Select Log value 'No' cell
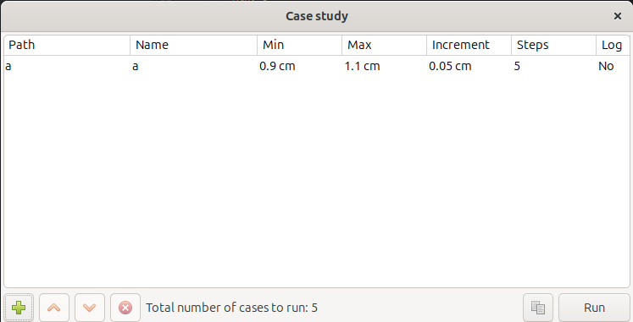 point(613,66)
